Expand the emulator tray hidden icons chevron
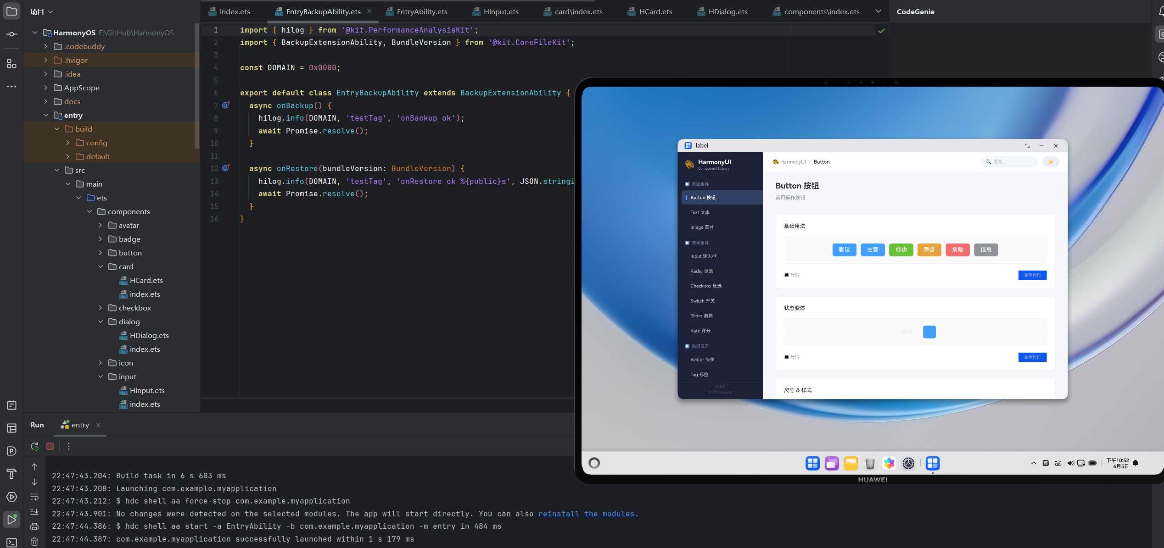Viewport: 1164px width, 548px height. [1034, 463]
